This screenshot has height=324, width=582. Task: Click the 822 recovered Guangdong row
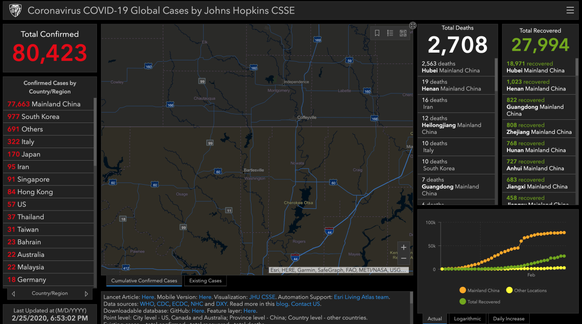(x=539, y=107)
